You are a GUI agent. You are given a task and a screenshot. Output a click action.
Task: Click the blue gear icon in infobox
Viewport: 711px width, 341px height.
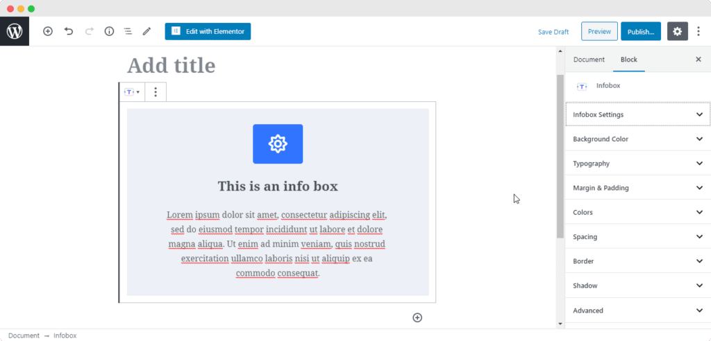278,144
